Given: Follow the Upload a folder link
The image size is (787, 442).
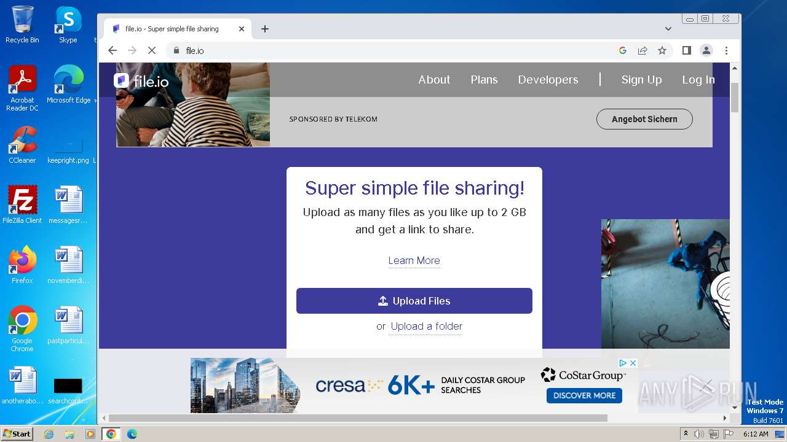Looking at the screenshot, I should click(426, 326).
